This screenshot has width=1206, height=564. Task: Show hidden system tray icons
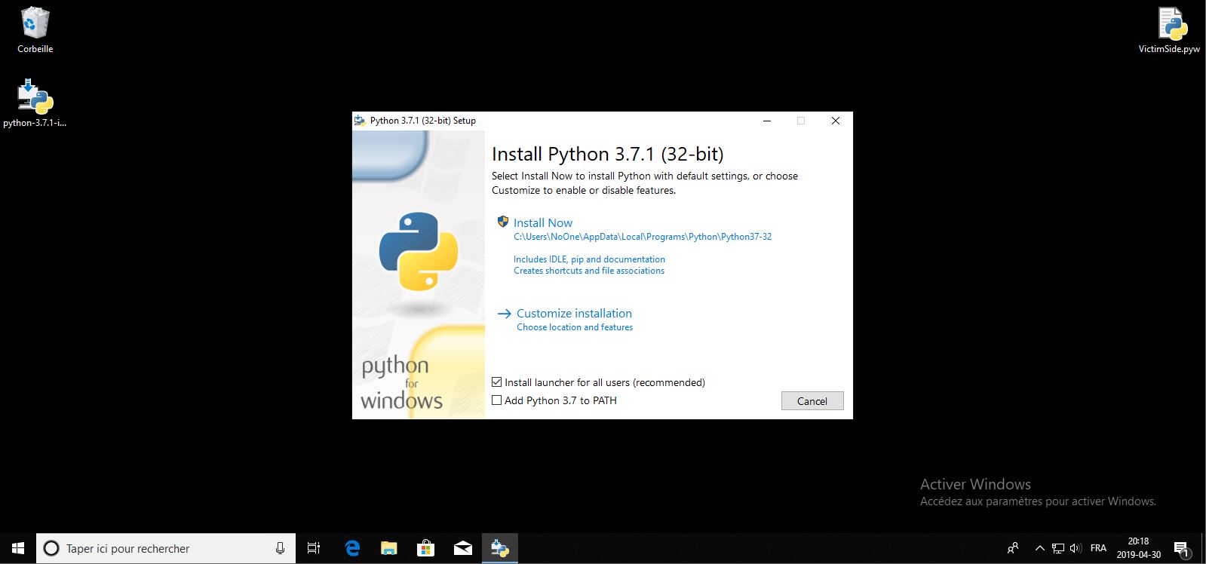pyautogui.click(x=1039, y=548)
